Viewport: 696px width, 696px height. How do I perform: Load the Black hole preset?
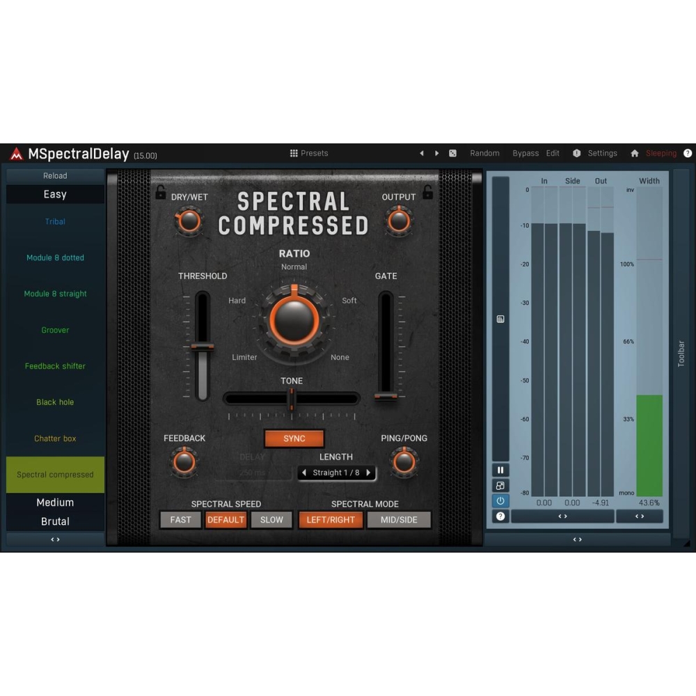click(x=54, y=402)
